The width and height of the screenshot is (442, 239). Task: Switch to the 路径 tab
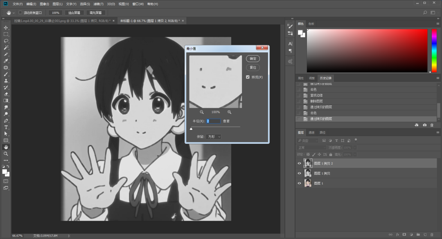(322, 133)
